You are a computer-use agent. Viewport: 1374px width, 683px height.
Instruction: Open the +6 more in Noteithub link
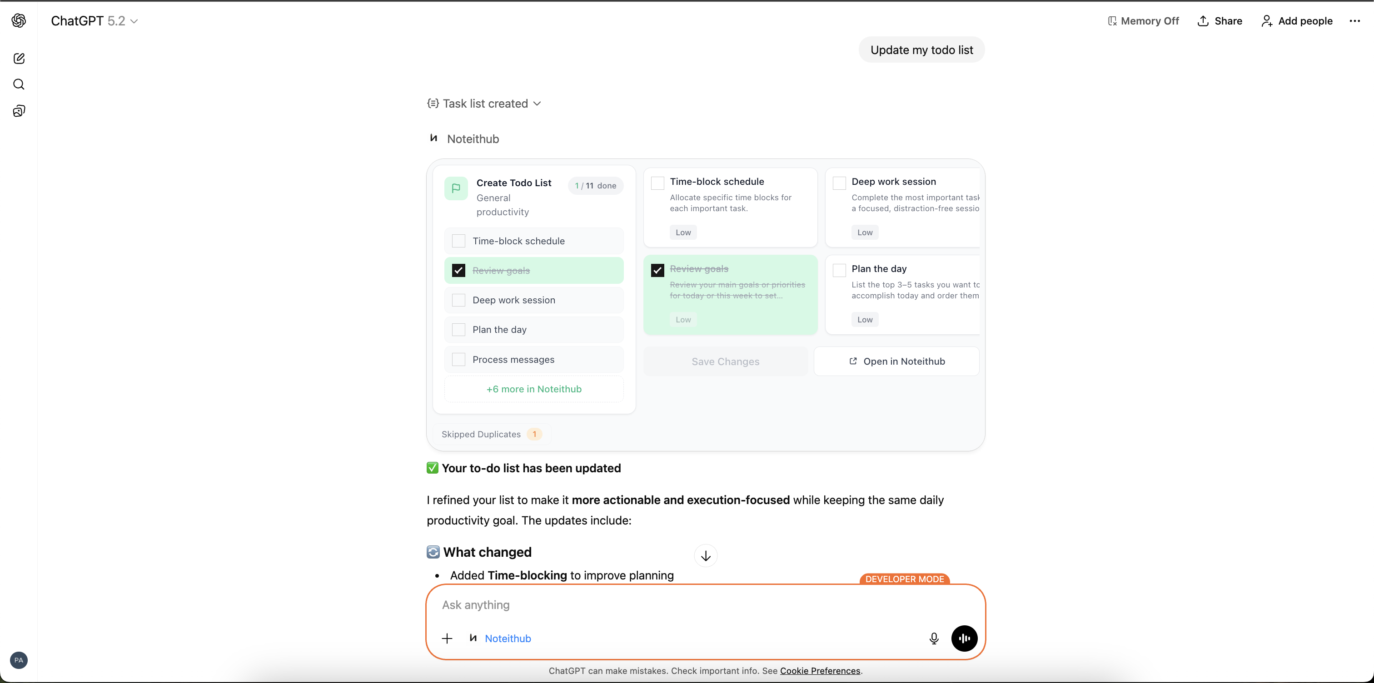(x=534, y=389)
